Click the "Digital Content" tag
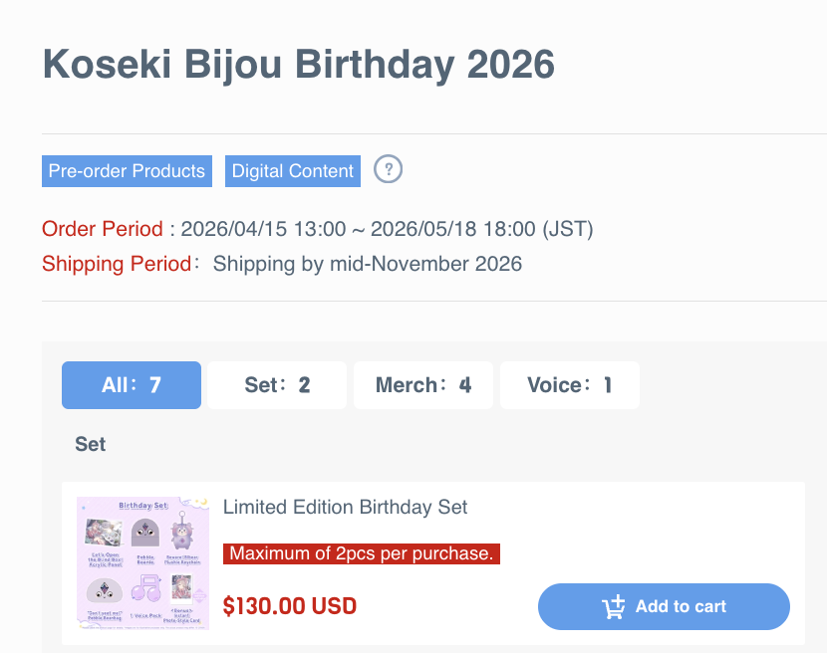The height and width of the screenshot is (653, 827). (293, 171)
